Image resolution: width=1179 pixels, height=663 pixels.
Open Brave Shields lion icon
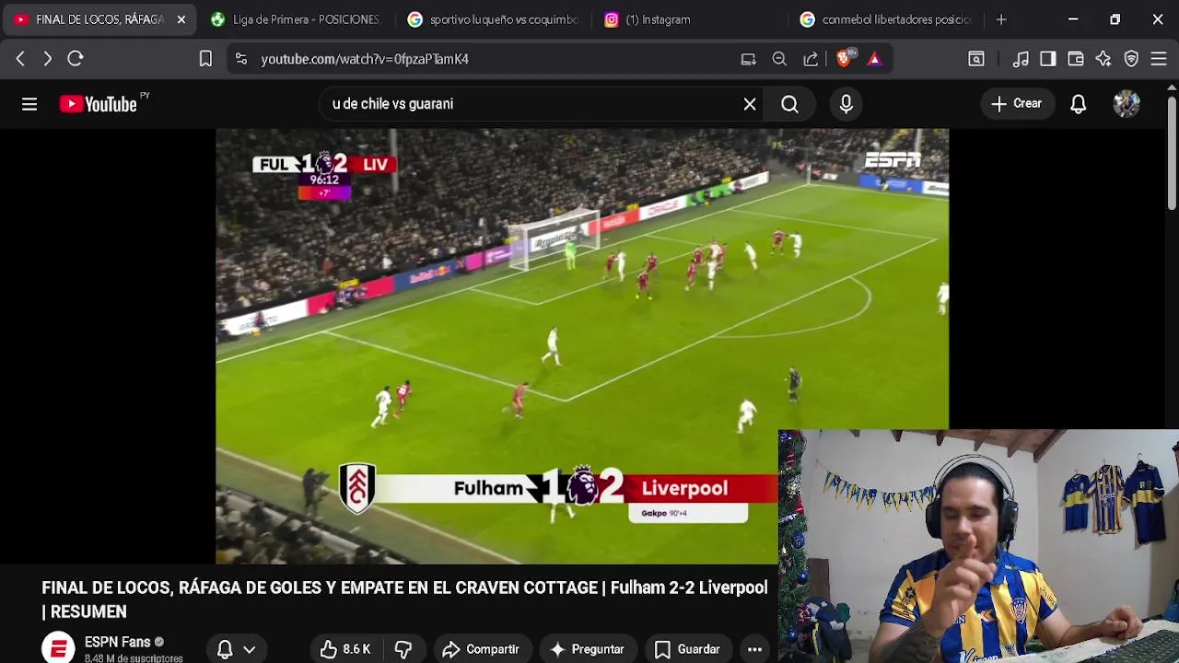pyautogui.click(x=844, y=58)
